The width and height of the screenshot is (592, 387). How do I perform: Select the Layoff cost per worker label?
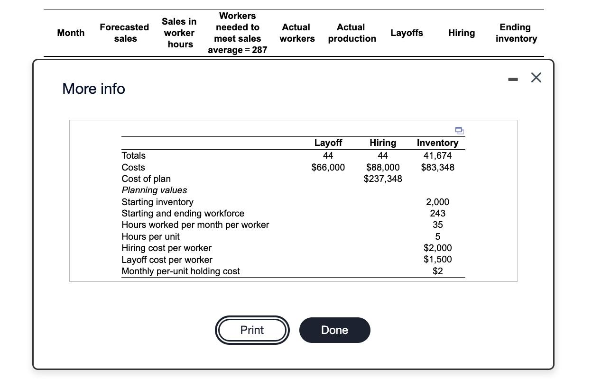(167, 260)
